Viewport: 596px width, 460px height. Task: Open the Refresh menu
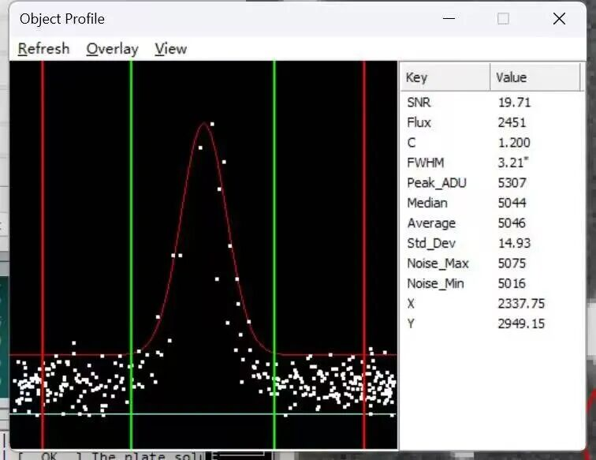tap(43, 49)
